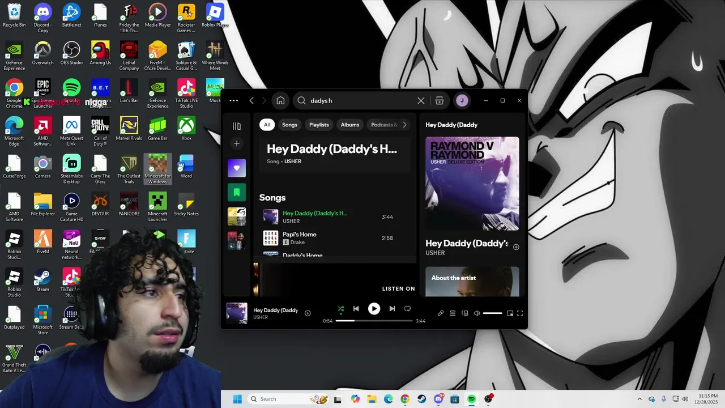Open Steam desktop shortcut
Viewport: 725px width, 408px height.
(x=42, y=280)
